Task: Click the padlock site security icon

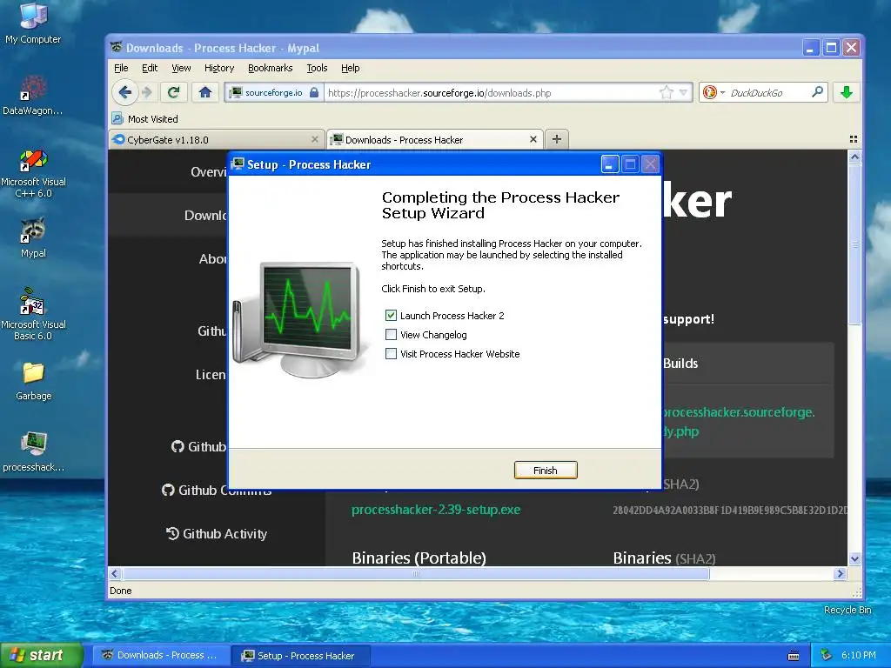Action: click(x=314, y=92)
